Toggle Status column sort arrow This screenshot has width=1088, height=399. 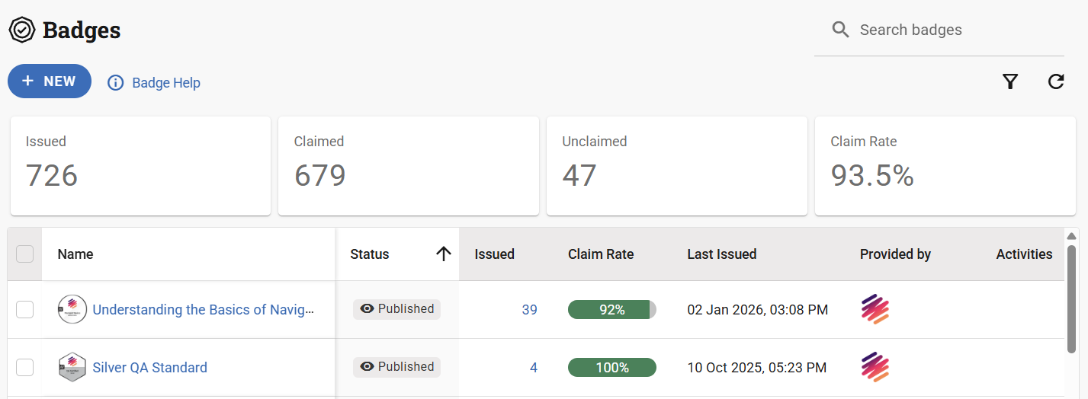point(444,254)
